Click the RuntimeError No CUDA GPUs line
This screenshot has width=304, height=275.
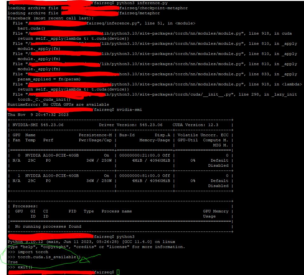click(x=58, y=104)
